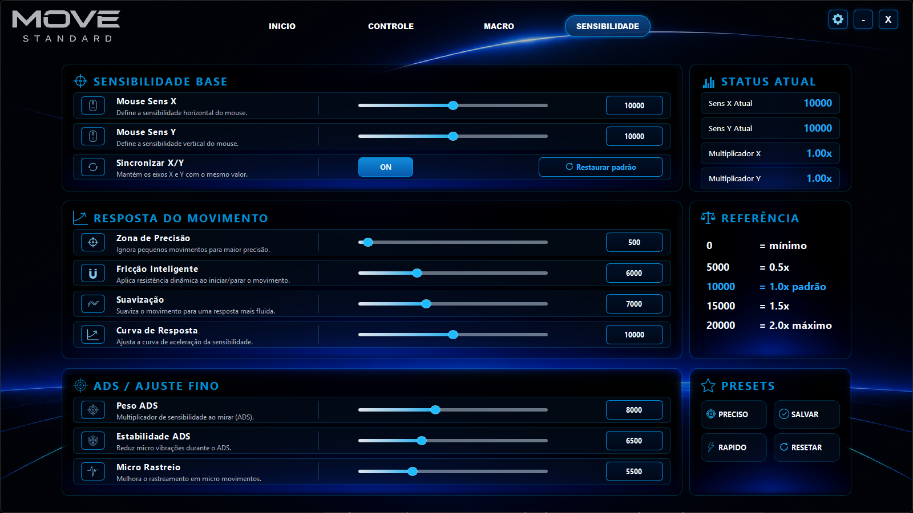
Task: Click the Restaurar padrão button
Action: 601,167
